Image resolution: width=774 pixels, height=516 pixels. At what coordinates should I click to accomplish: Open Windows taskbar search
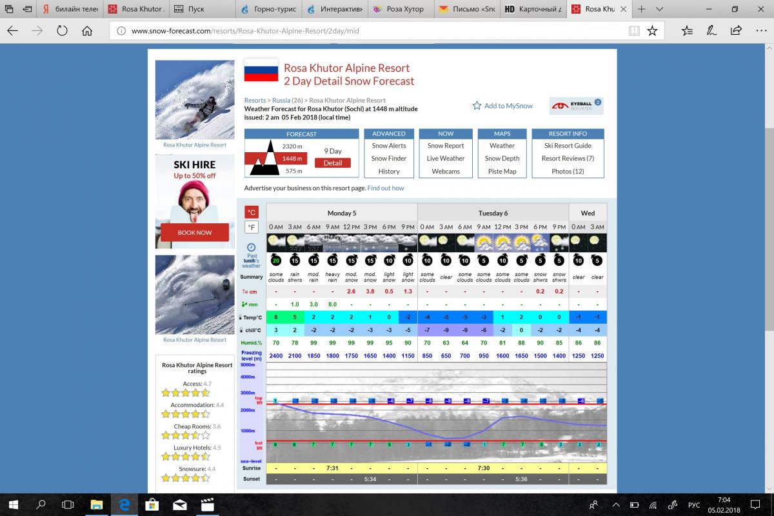pyautogui.click(x=41, y=504)
